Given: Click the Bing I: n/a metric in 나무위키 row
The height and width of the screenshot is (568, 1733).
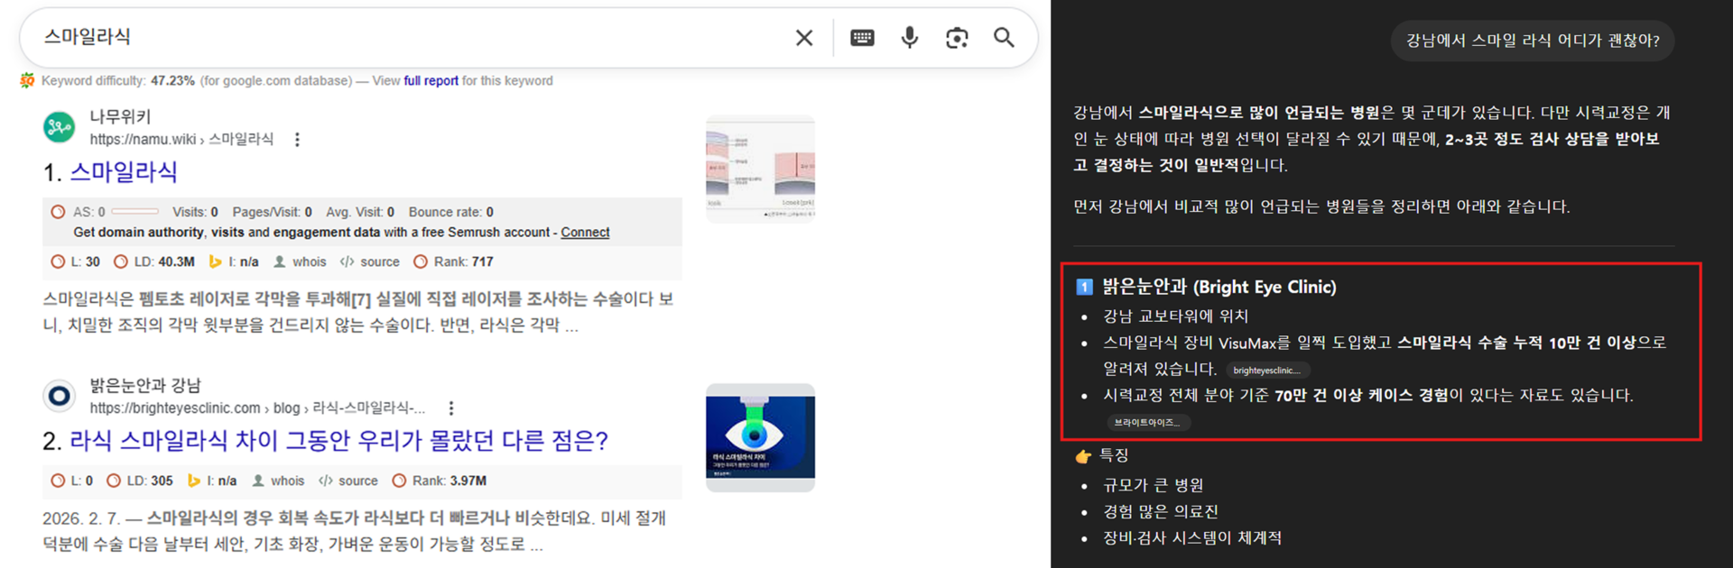Looking at the screenshot, I should click(234, 262).
